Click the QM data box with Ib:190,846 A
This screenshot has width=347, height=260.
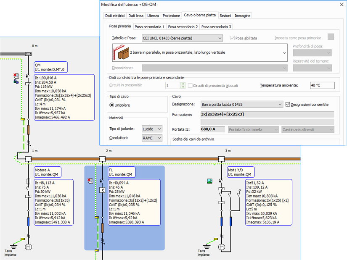[64, 97]
